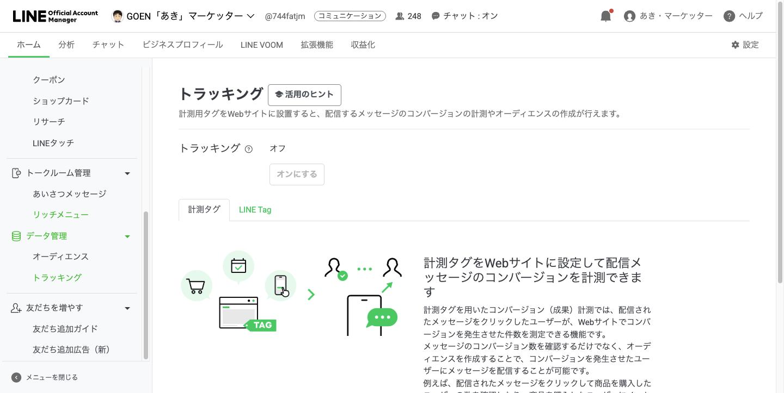Open the ビジネスプロフィール tab
The height and width of the screenshot is (393, 784).
click(x=183, y=45)
